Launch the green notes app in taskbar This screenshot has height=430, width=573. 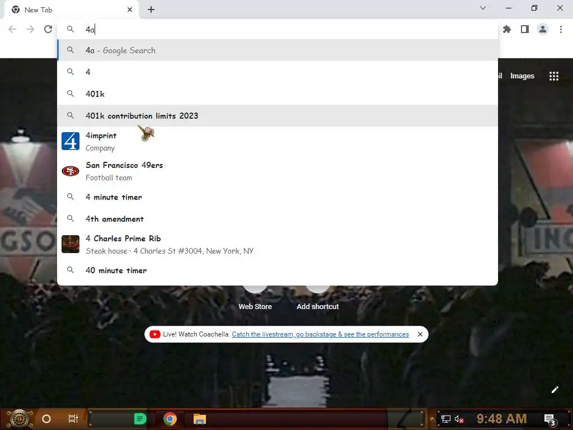point(139,419)
